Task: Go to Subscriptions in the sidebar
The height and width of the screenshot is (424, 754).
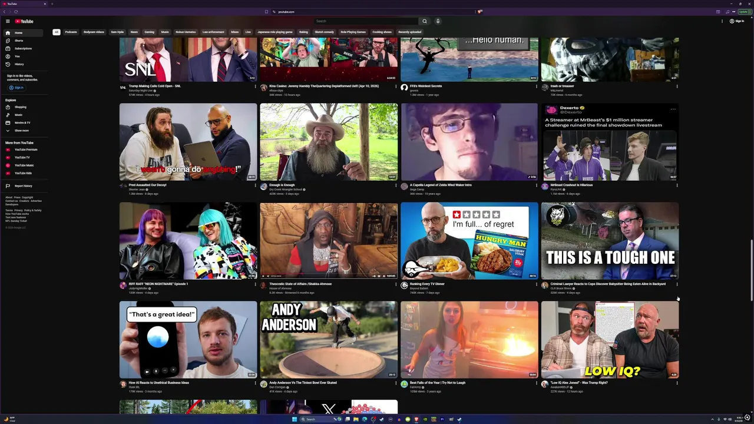Action: click(24, 48)
